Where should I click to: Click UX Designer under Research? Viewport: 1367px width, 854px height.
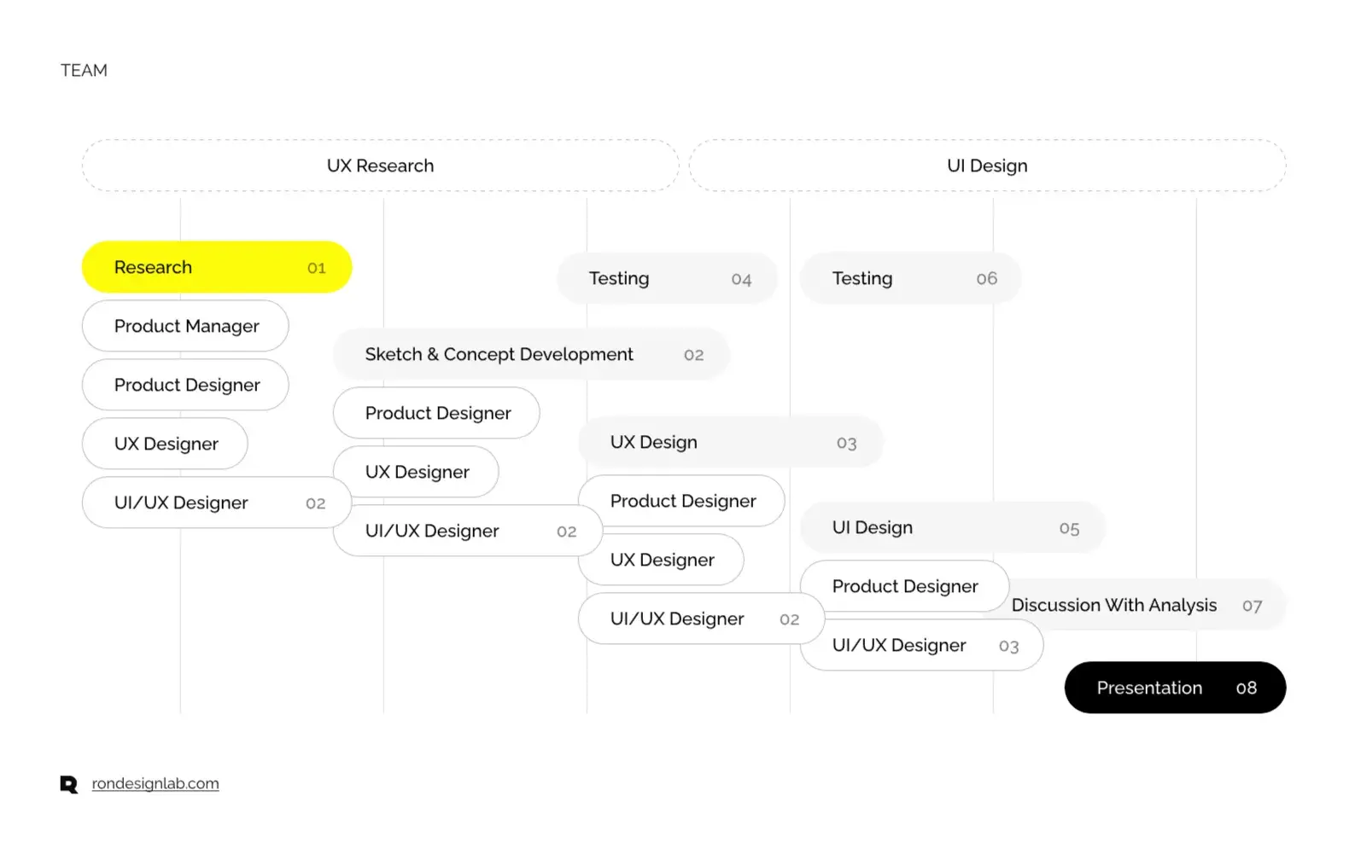coord(165,444)
